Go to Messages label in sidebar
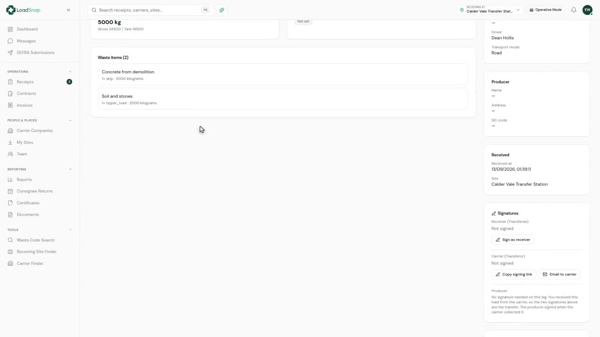Image resolution: width=600 pixels, height=337 pixels. tap(26, 41)
